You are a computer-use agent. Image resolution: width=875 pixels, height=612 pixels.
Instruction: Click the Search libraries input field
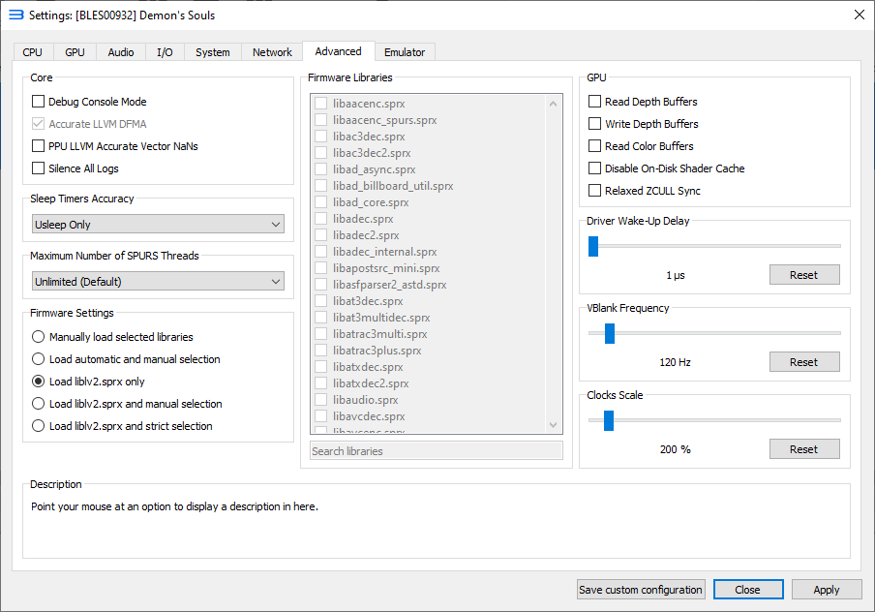click(x=436, y=451)
